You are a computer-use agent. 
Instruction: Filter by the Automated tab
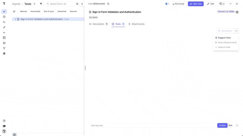(x=35, y=11)
